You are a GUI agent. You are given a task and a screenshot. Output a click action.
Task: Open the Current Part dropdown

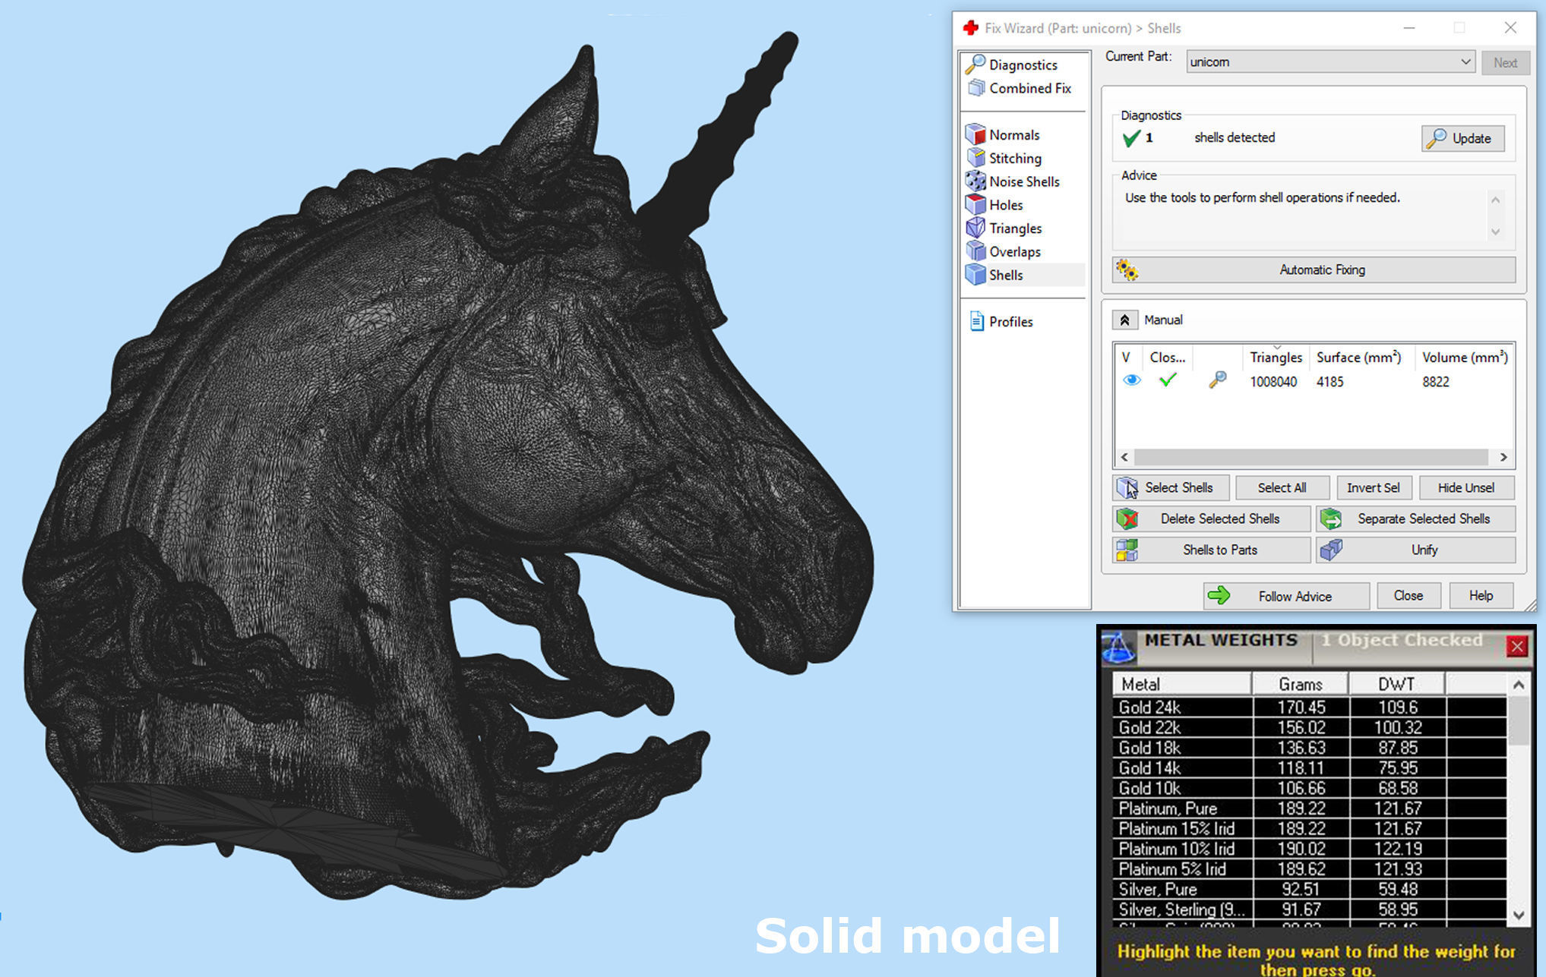pos(1465,62)
